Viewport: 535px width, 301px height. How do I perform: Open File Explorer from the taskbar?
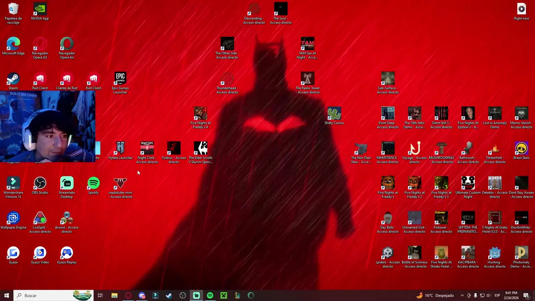pos(114,296)
